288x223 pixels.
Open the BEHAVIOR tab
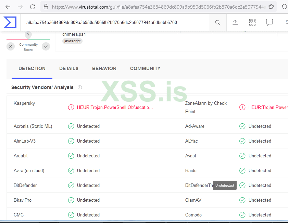(x=104, y=69)
